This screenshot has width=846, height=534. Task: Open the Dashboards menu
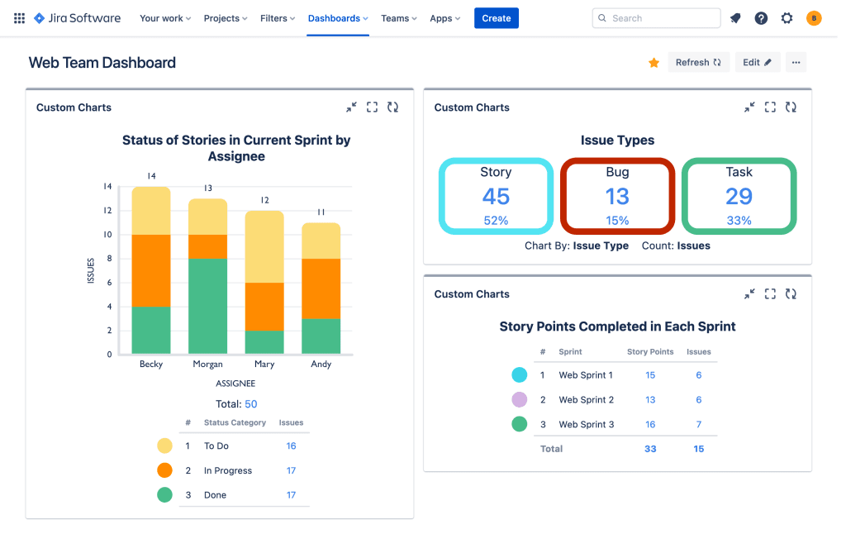tap(338, 18)
